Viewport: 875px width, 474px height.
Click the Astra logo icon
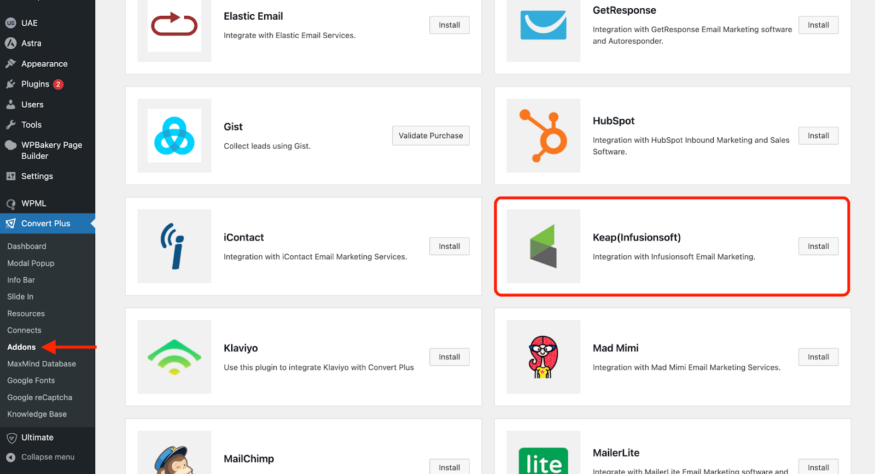10,43
